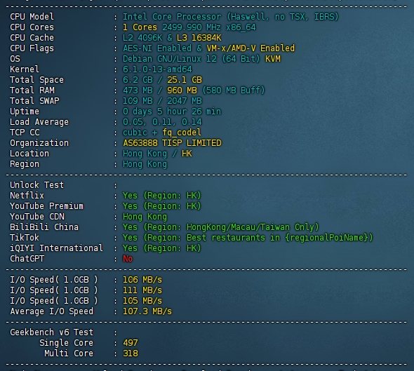Select kernel version '6.1.0-13-amd64'
This screenshot has width=414, height=371.
point(157,69)
